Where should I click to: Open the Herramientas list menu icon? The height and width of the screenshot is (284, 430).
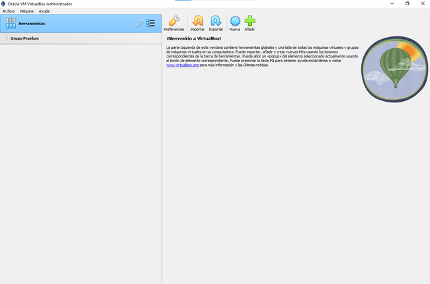tap(151, 23)
